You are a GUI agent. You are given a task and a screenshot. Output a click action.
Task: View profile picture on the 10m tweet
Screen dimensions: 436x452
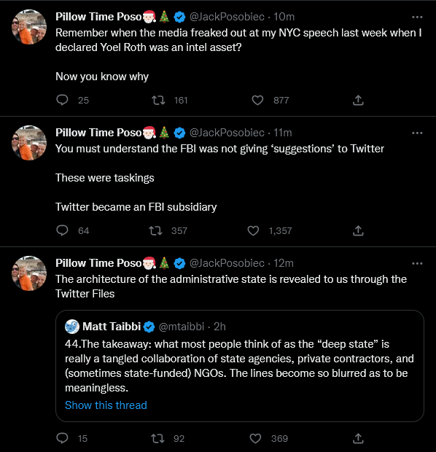click(x=29, y=27)
